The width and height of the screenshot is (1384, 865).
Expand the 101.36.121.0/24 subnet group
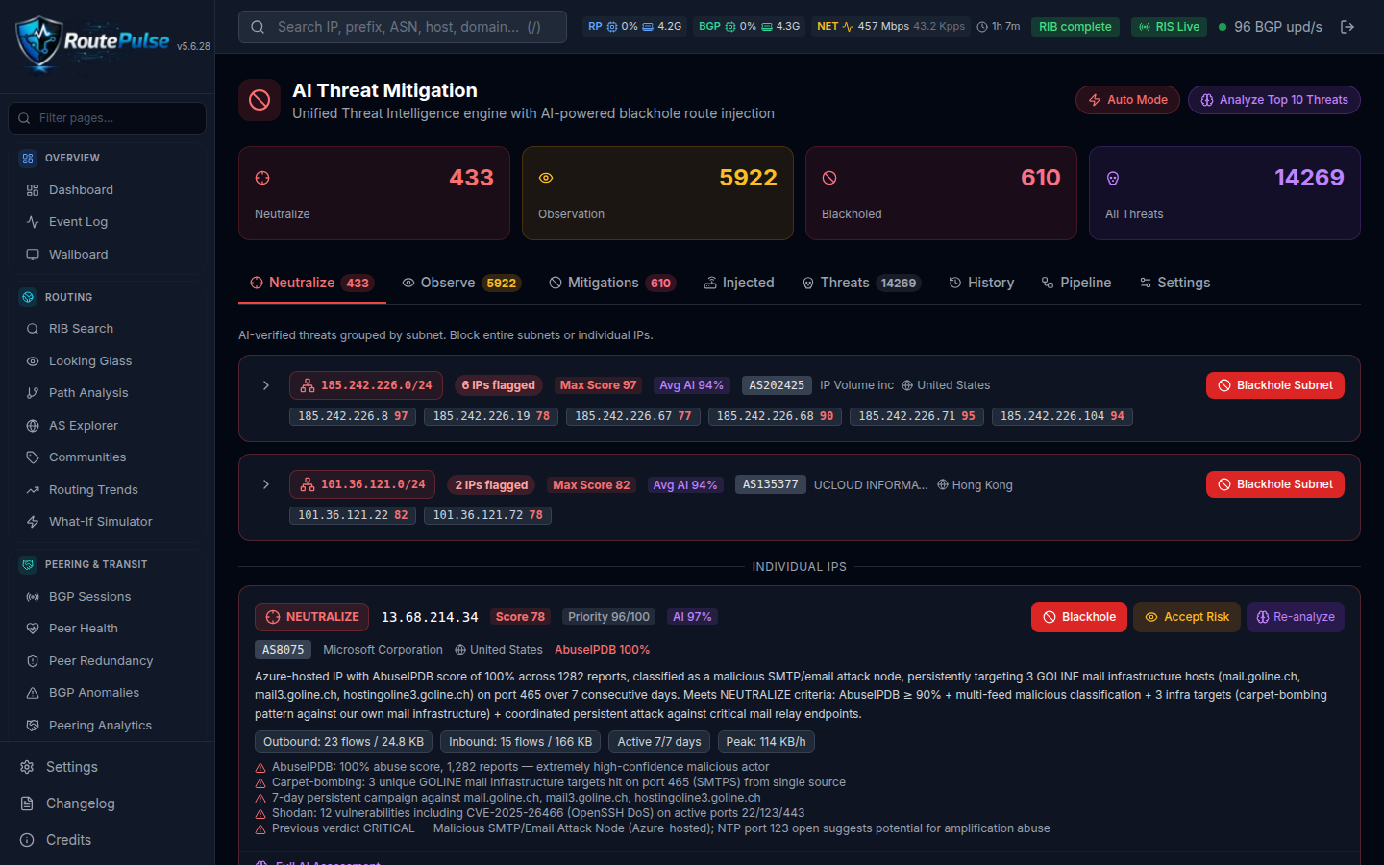pos(266,484)
